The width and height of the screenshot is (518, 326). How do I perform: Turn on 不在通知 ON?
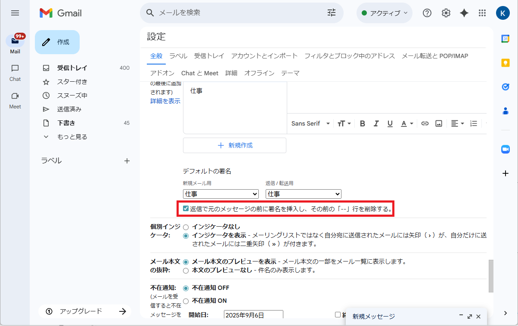(x=186, y=301)
